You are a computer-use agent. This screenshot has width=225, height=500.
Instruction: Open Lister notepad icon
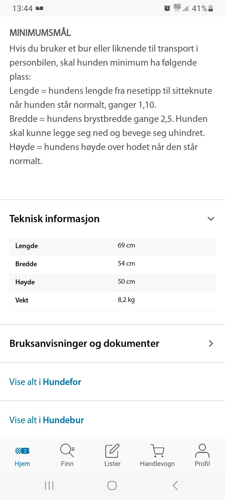[112, 451]
